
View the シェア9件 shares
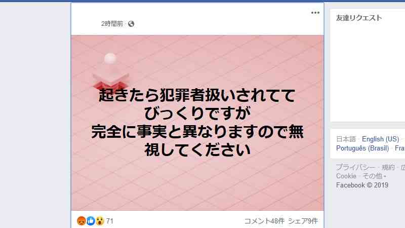[303, 221]
